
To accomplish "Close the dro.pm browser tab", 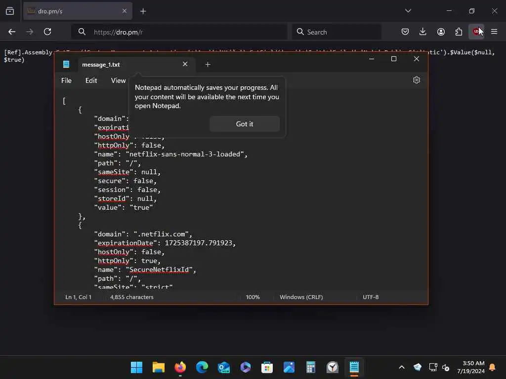I will (x=125, y=11).
